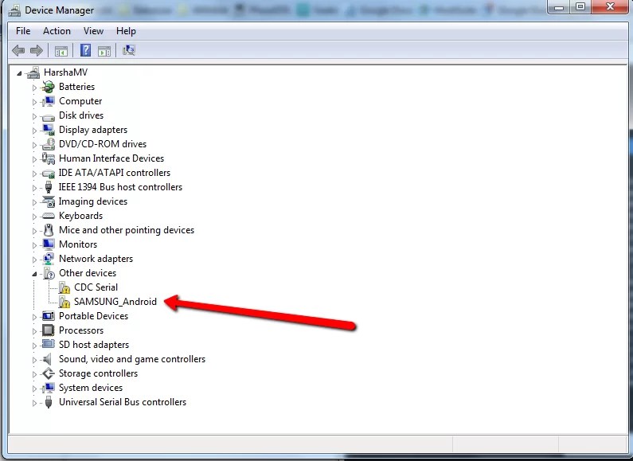
Task: Open the View menu
Action: [x=93, y=31]
